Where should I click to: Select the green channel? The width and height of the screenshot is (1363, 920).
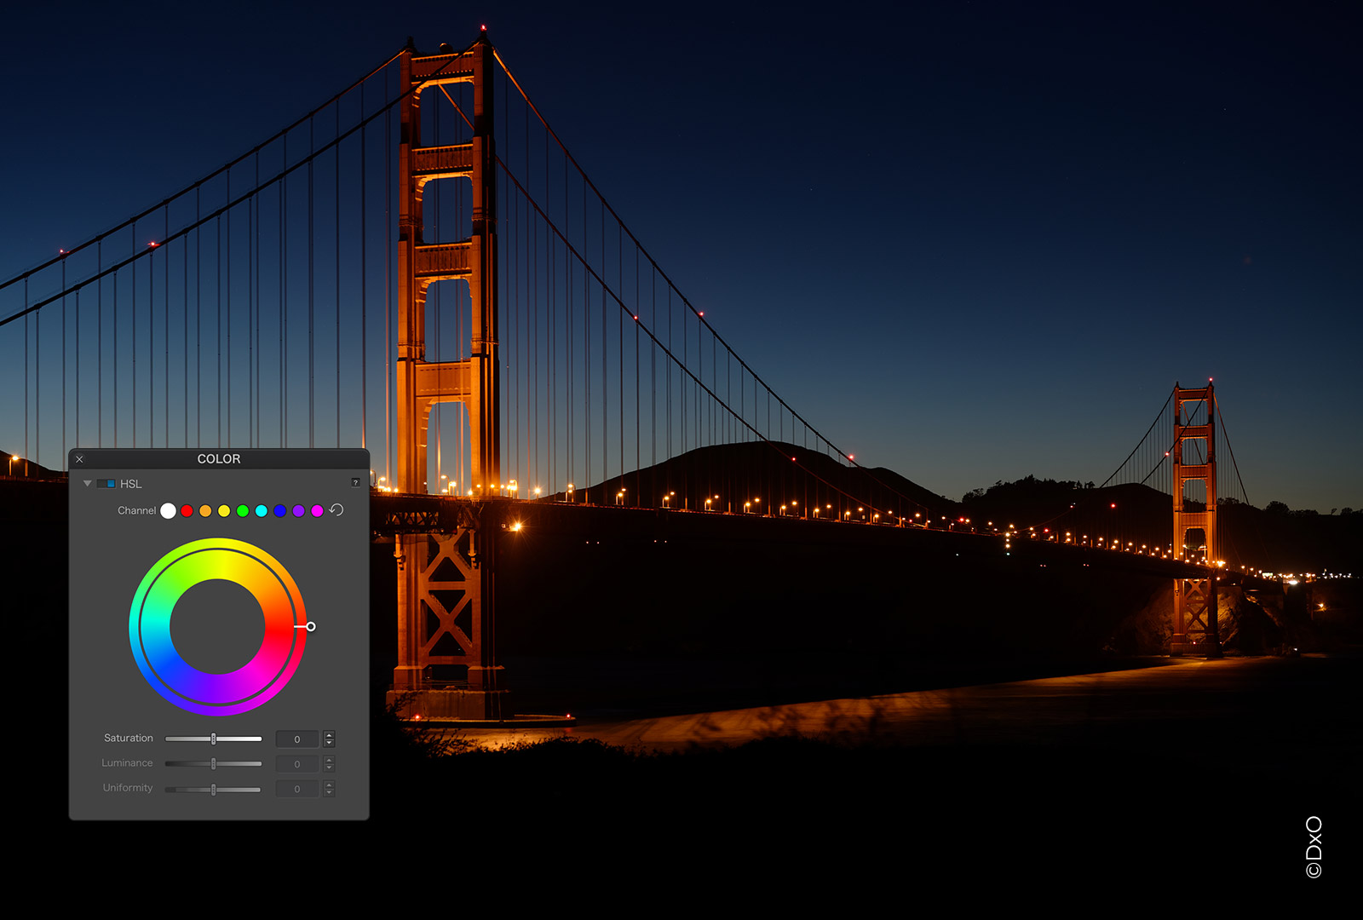[x=243, y=510]
